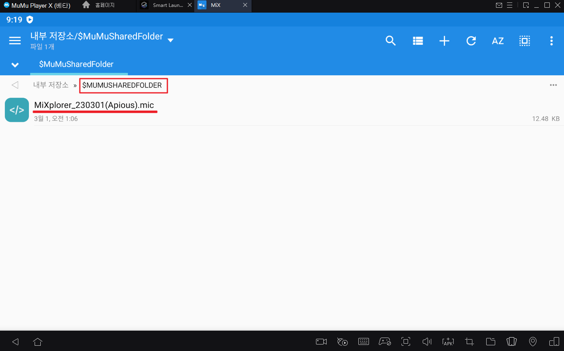Expand the tab list chevron
Viewport: 564px width, 351px height.
pos(15,65)
